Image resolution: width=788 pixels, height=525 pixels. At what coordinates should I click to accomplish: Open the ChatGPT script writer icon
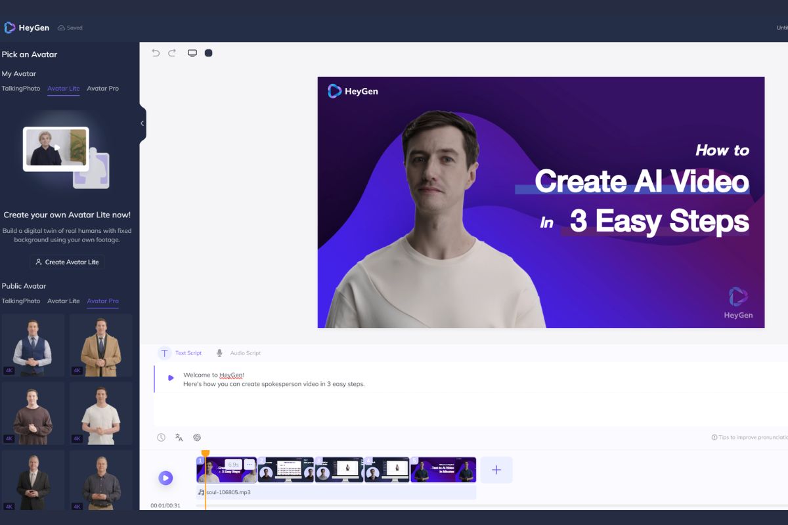[x=197, y=438]
